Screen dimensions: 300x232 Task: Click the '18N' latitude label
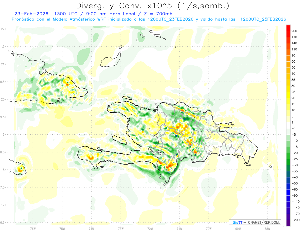pos(3,170)
